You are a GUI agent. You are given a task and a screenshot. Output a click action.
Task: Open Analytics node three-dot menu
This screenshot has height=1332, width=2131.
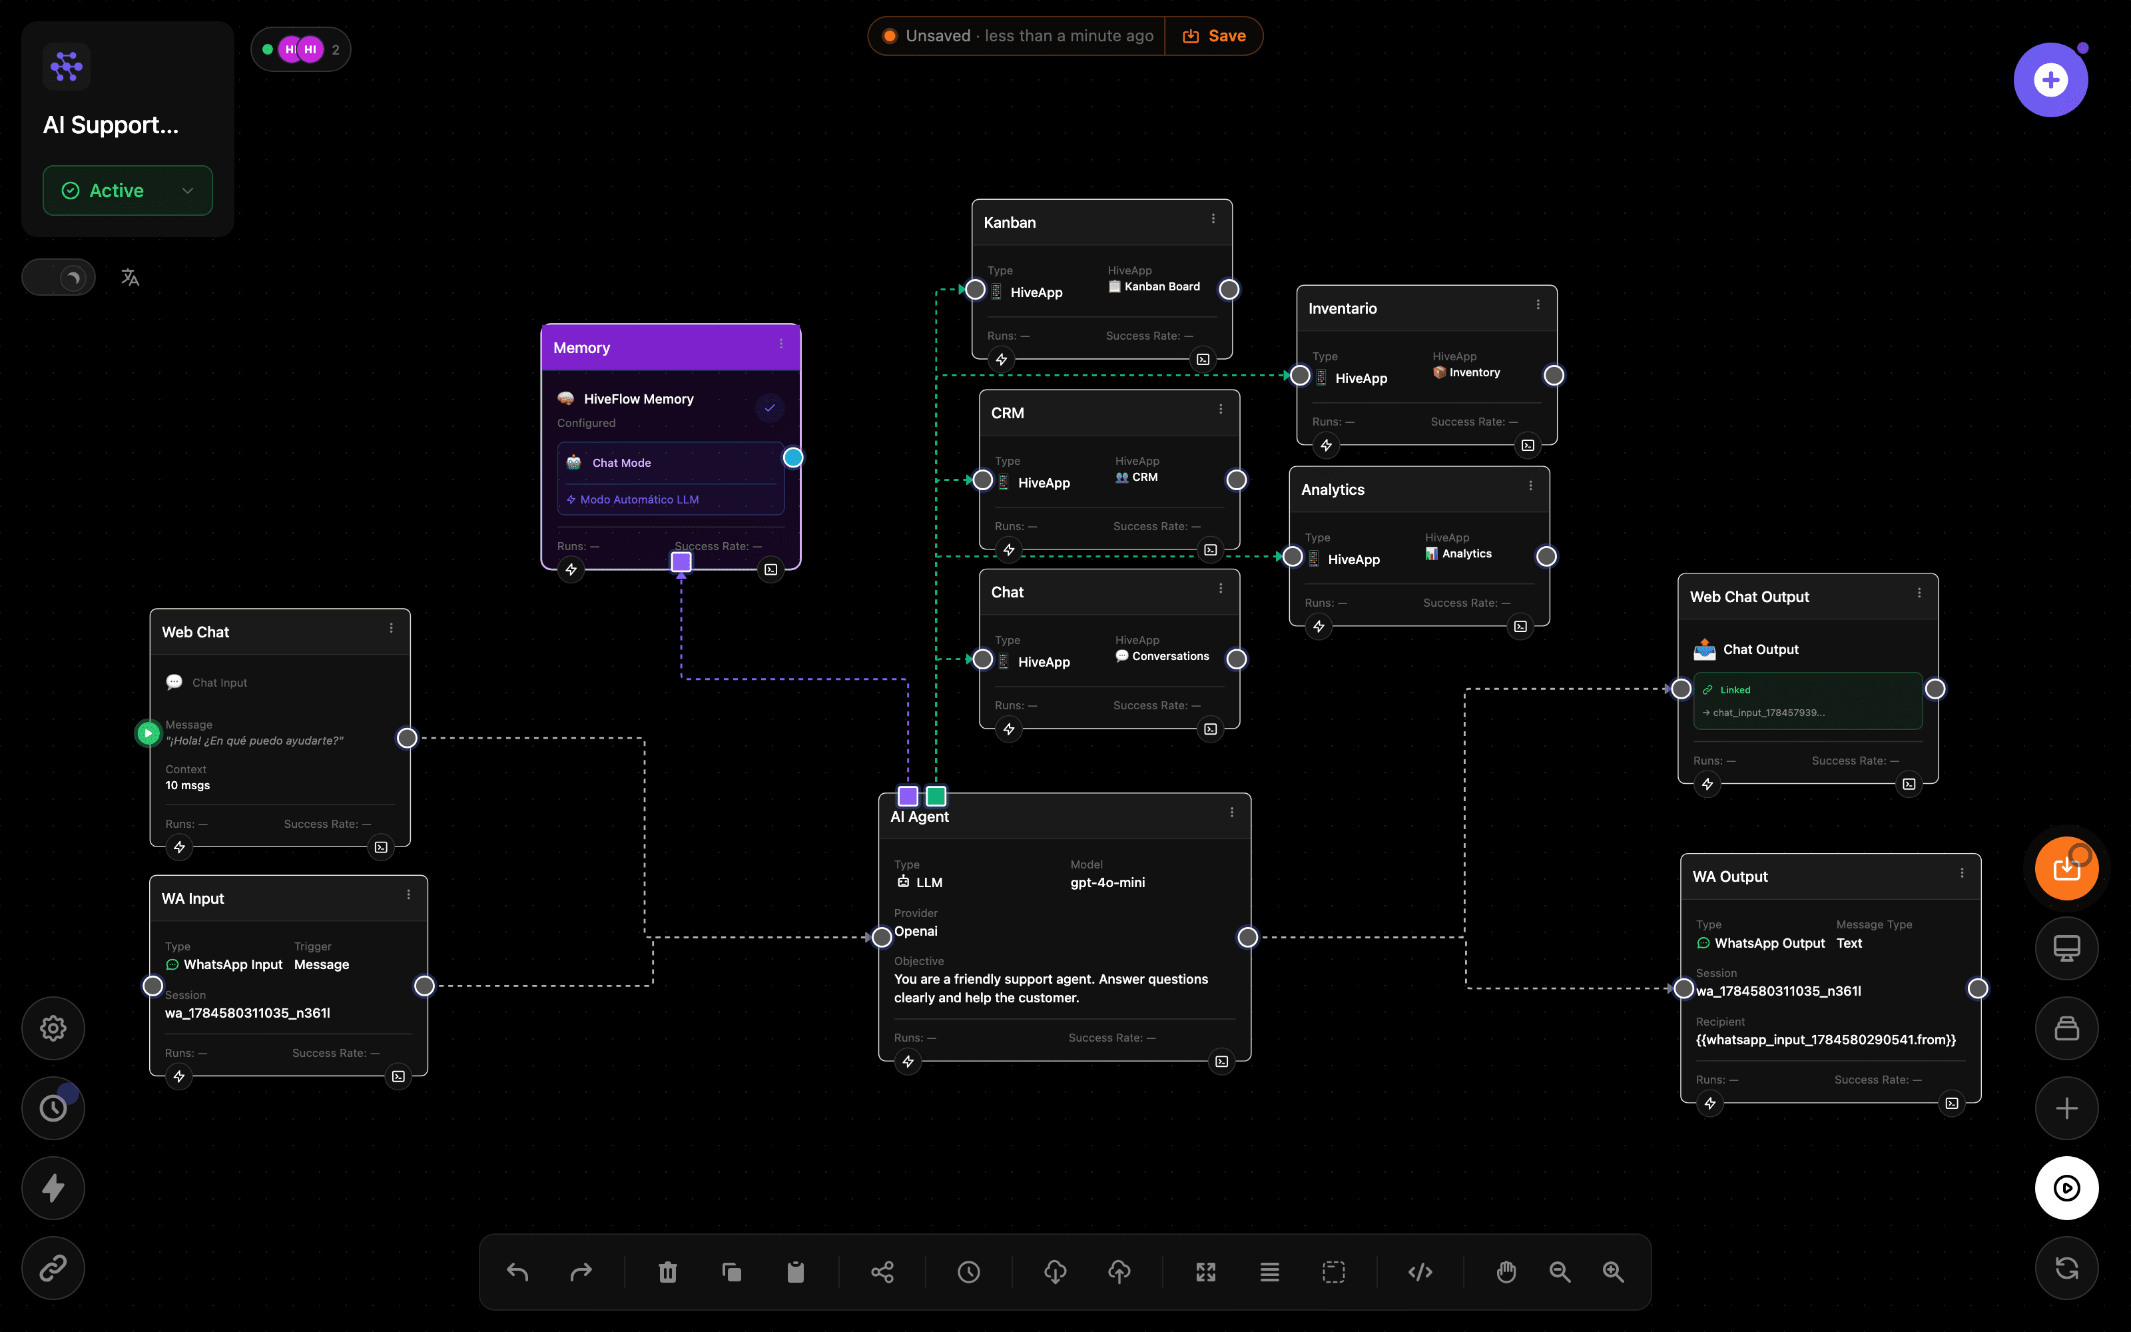tap(1530, 486)
